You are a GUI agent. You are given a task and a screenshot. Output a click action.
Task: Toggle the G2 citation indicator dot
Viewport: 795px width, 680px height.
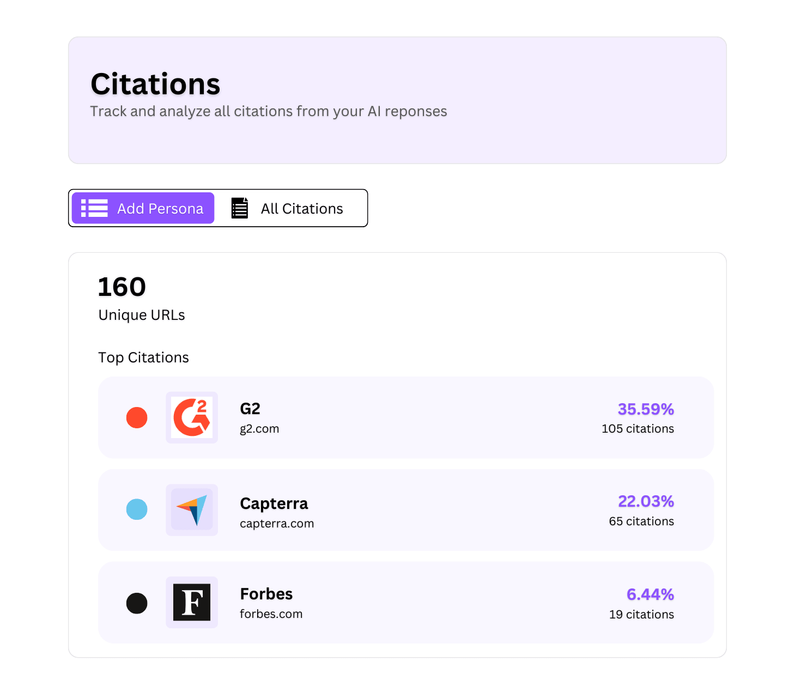[137, 417]
